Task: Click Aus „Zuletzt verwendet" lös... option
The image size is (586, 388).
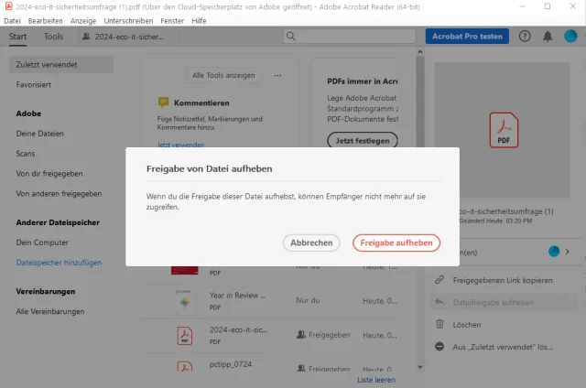Action: (x=503, y=347)
